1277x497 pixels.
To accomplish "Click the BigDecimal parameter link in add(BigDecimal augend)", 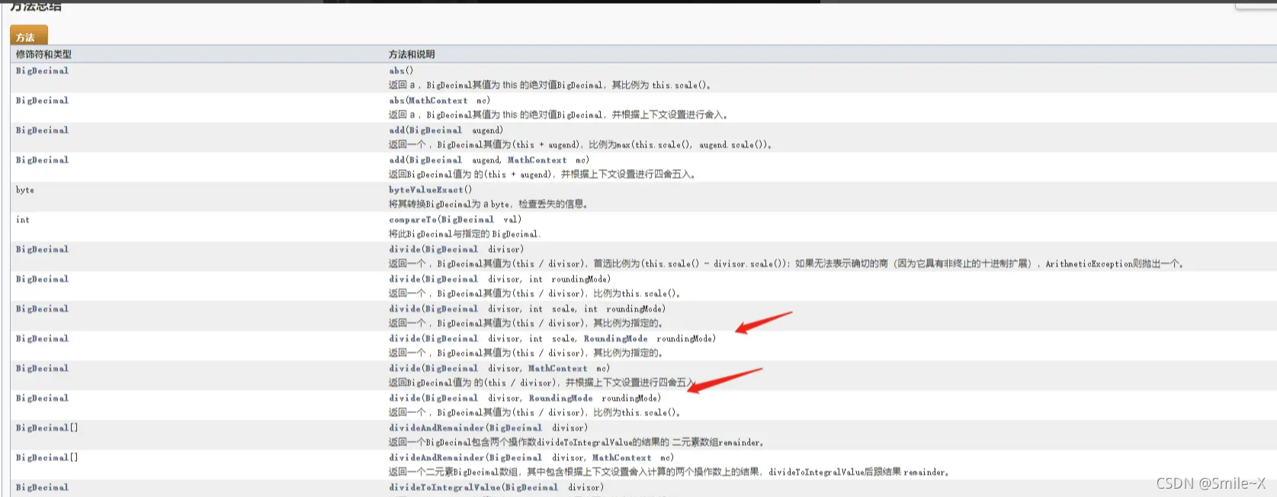I will [x=436, y=130].
